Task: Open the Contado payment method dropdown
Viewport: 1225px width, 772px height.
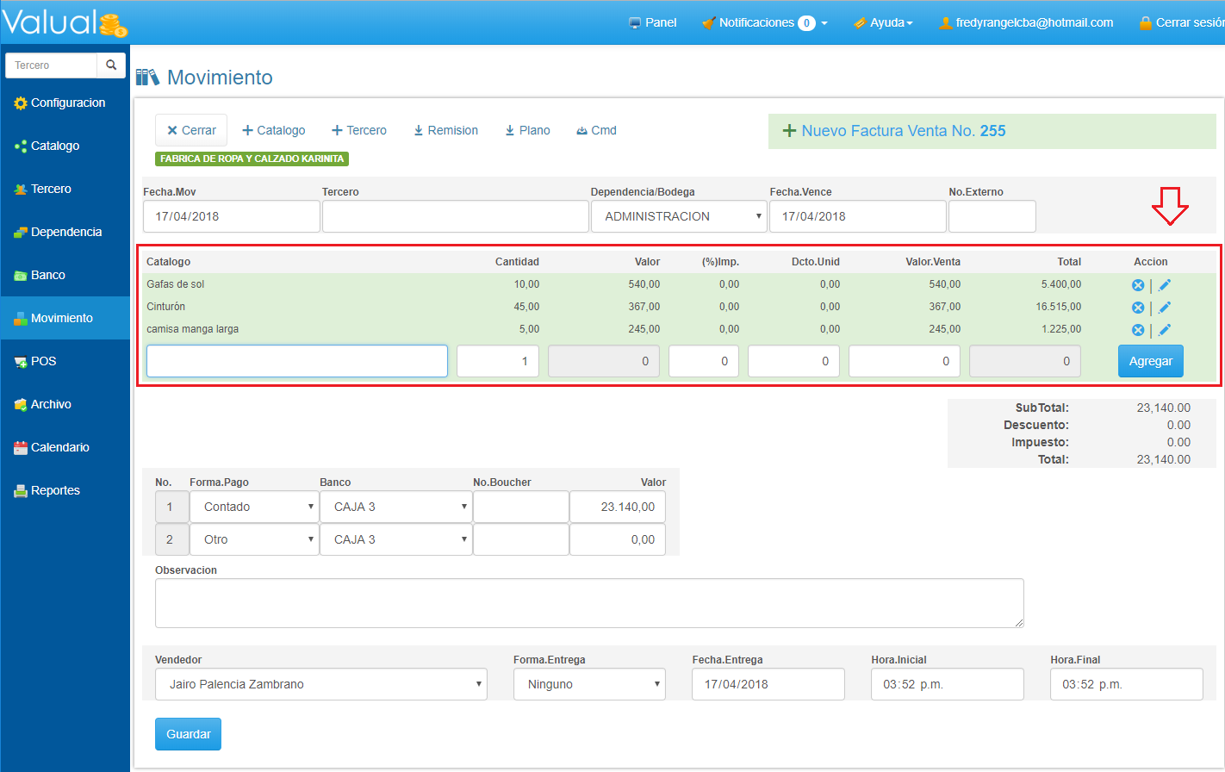Action: [254, 507]
